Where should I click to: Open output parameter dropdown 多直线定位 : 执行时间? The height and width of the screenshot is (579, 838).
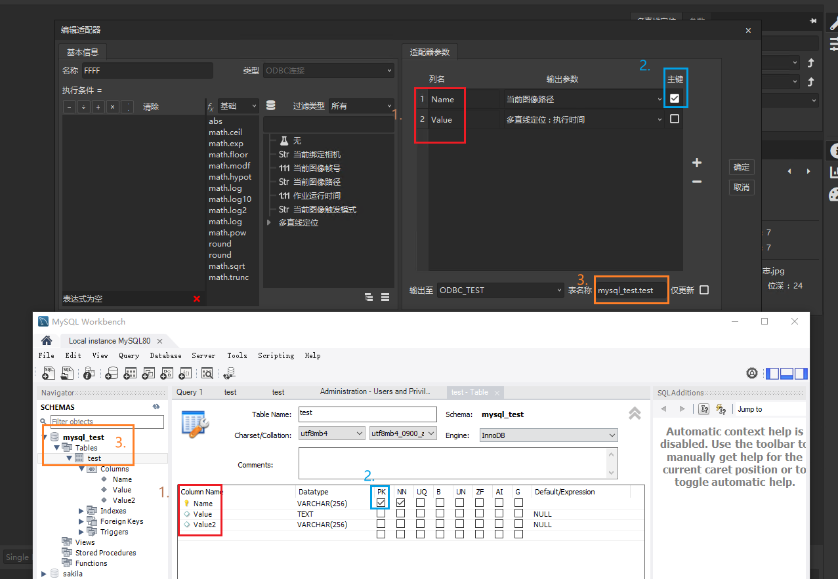584,119
